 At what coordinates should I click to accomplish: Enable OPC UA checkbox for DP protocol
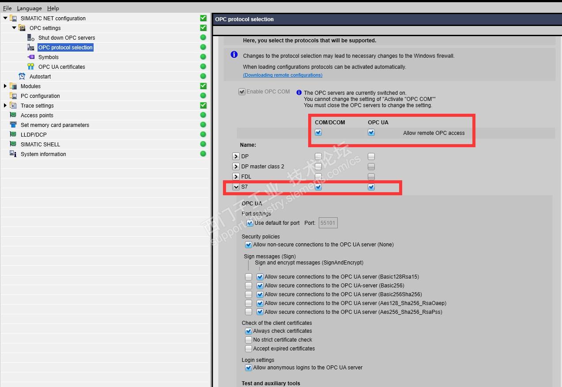point(371,156)
